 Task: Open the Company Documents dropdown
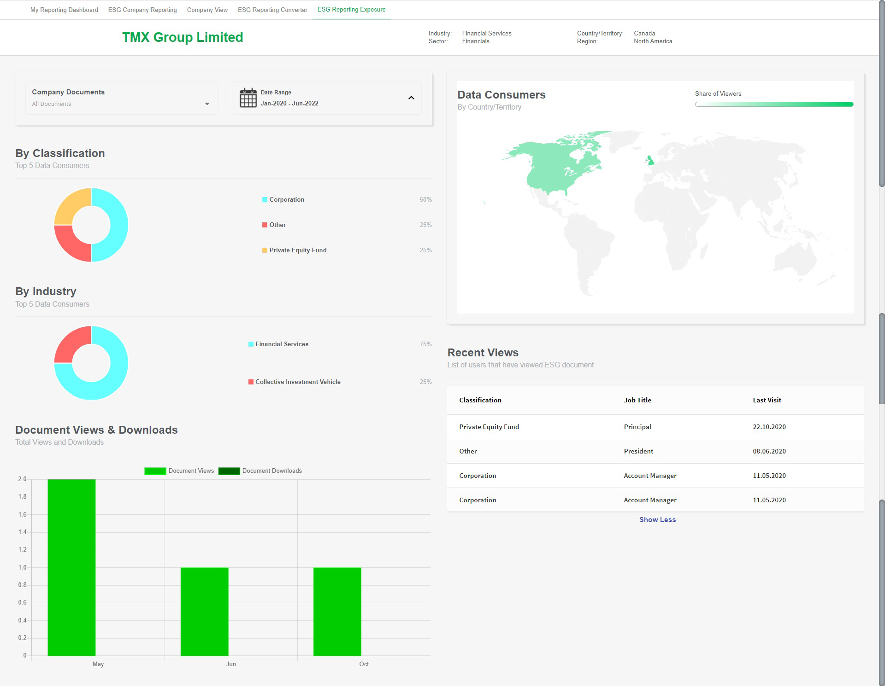point(122,98)
